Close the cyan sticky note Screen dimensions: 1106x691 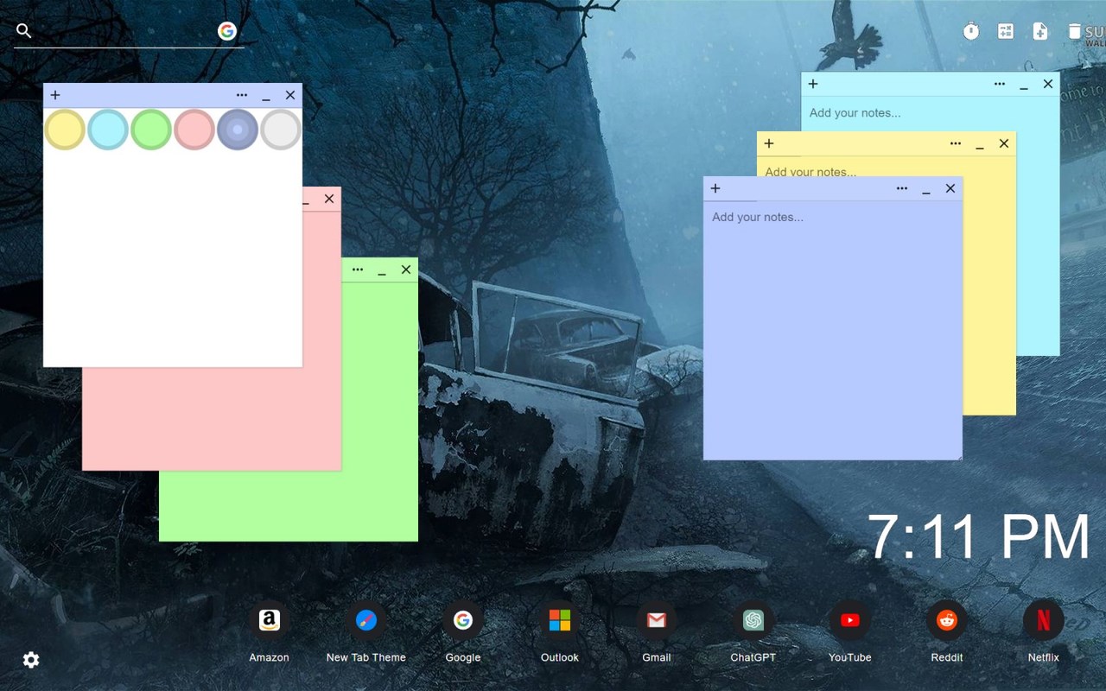point(1048,84)
